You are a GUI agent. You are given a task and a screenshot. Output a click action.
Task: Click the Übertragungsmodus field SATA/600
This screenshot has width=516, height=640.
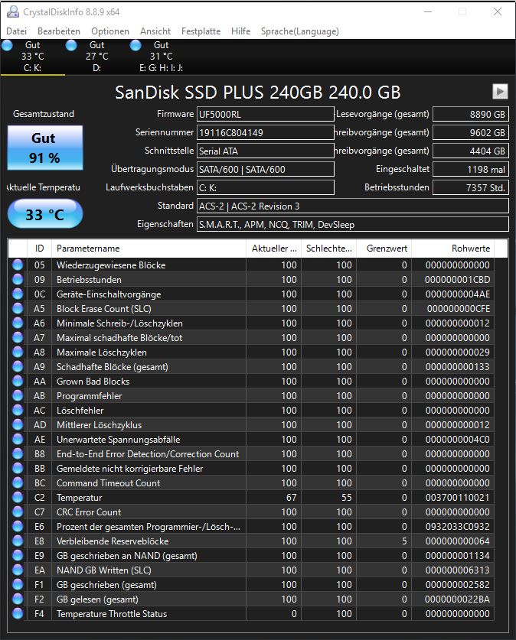tap(266, 170)
